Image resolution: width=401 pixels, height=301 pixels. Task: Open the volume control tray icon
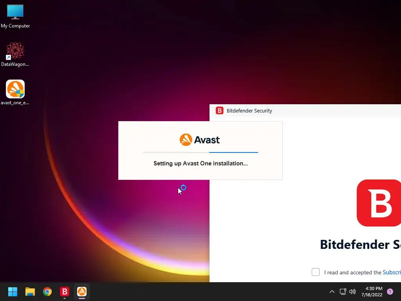352,292
